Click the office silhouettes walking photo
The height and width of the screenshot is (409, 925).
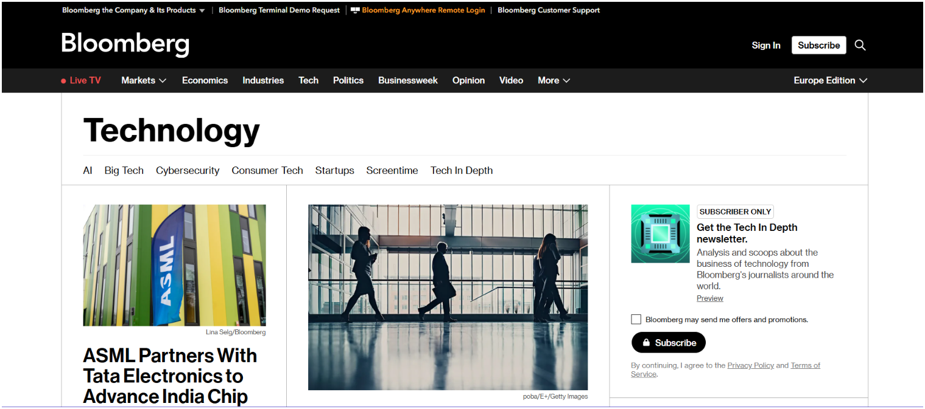(x=448, y=297)
